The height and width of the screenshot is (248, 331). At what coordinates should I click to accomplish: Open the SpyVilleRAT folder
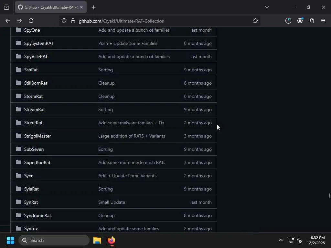(x=36, y=57)
